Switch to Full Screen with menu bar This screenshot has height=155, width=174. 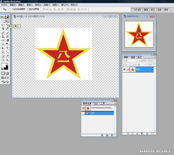pyautogui.click(x=5, y=77)
